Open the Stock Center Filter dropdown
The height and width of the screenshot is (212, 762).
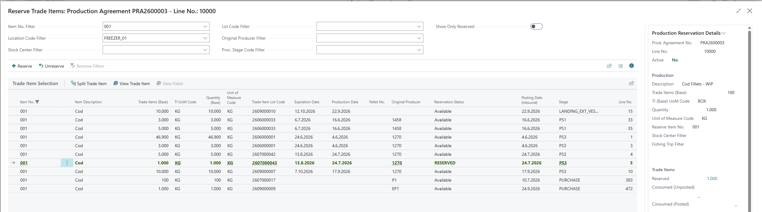pyautogui.click(x=205, y=50)
